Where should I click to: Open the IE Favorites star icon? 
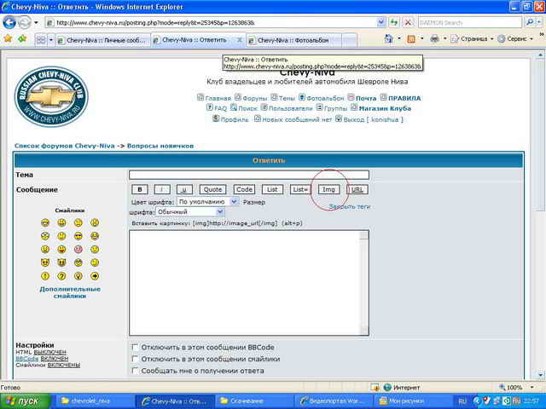[x=8, y=39]
